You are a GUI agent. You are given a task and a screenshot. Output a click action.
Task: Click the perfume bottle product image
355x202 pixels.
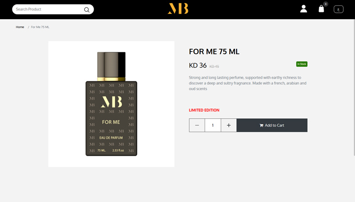pyautogui.click(x=111, y=104)
